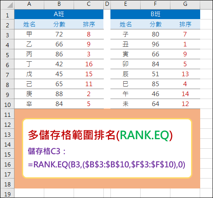Select column G header

185,5
